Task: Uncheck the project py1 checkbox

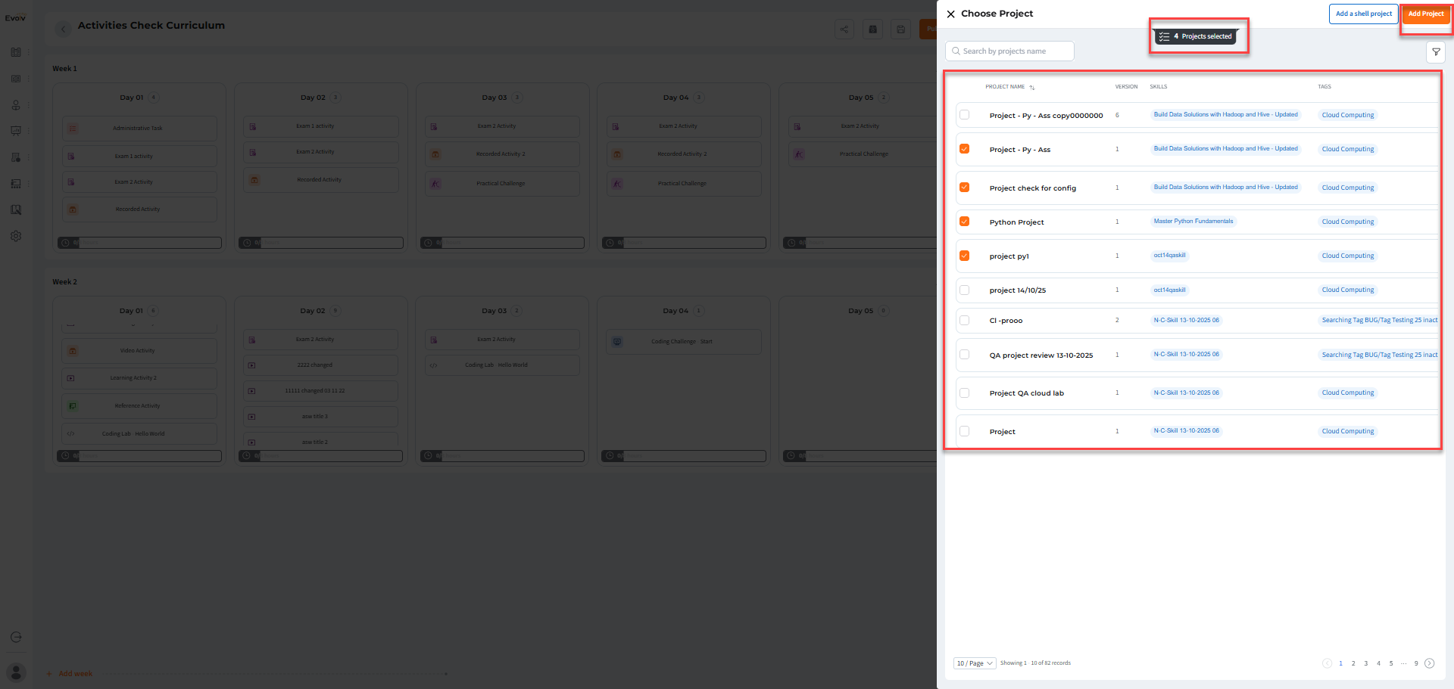Action: [x=964, y=256]
